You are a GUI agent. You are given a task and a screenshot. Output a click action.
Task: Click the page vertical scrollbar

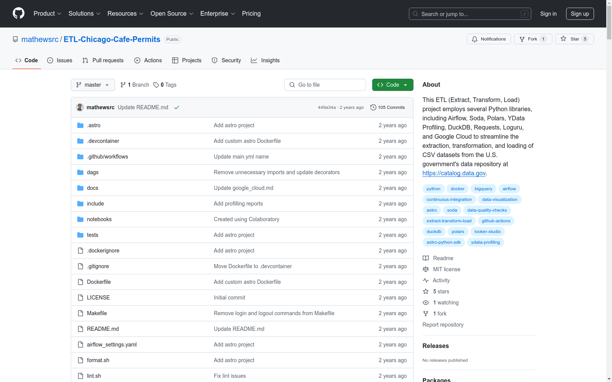click(x=609, y=191)
